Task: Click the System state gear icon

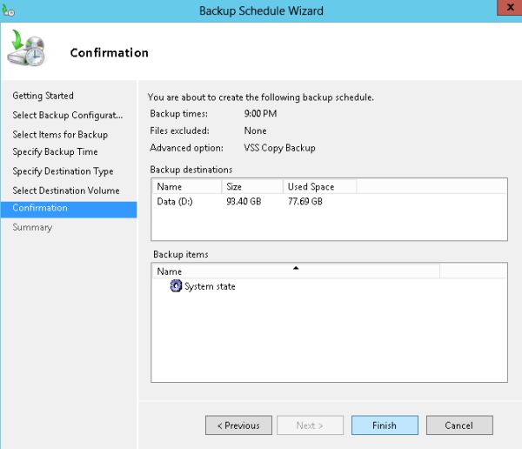Action: [x=176, y=286]
